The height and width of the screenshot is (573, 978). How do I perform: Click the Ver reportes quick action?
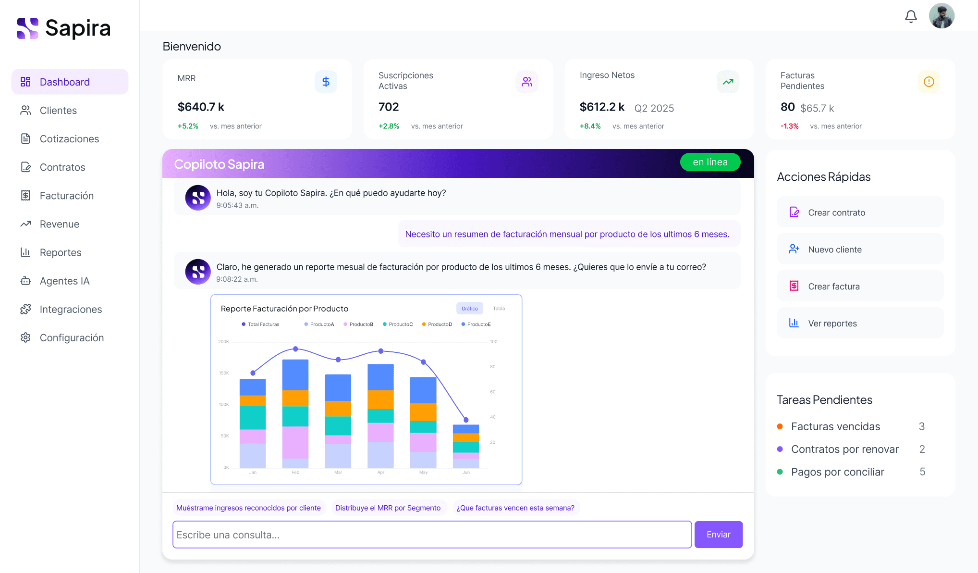coord(860,323)
